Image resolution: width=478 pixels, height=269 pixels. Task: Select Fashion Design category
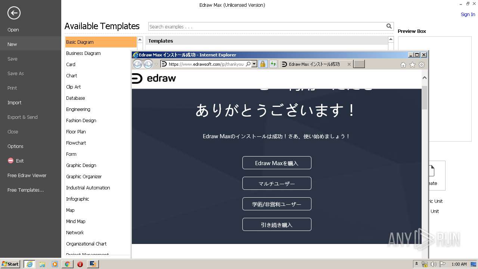point(81,120)
